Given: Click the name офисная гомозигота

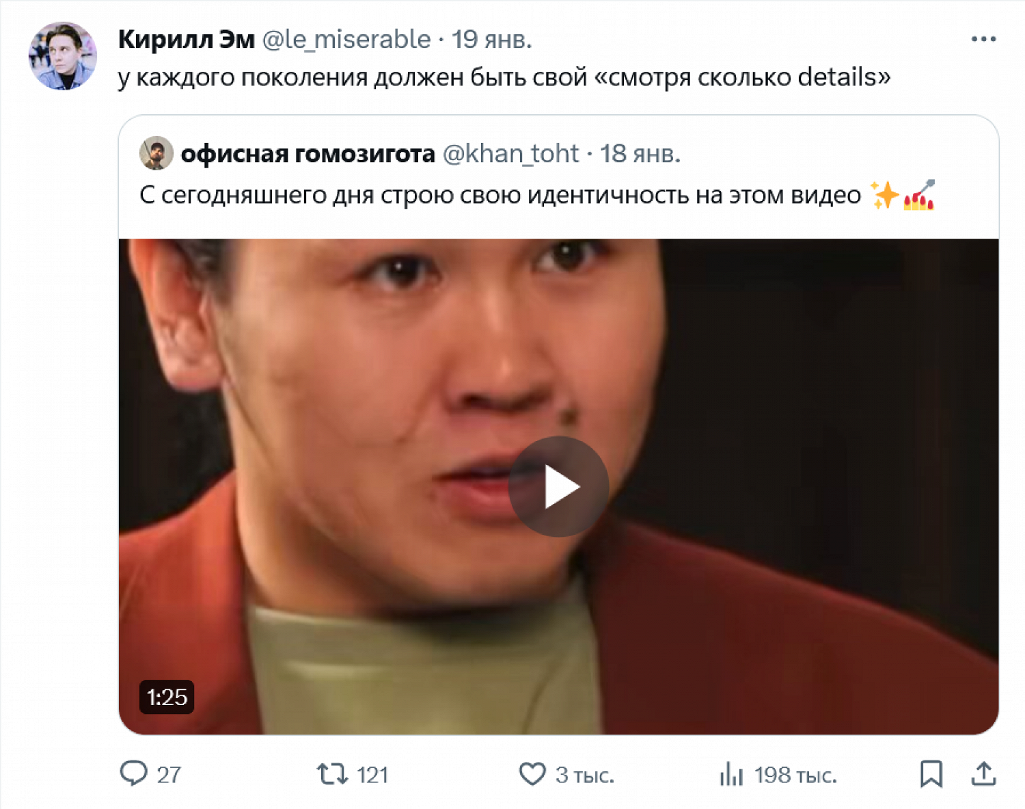Looking at the screenshot, I should coord(308,154).
